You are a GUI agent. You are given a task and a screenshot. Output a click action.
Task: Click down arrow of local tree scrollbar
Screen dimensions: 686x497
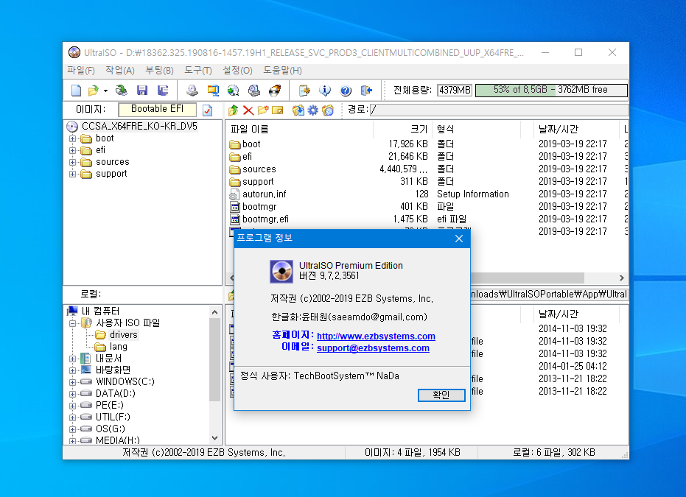point(214,438)
